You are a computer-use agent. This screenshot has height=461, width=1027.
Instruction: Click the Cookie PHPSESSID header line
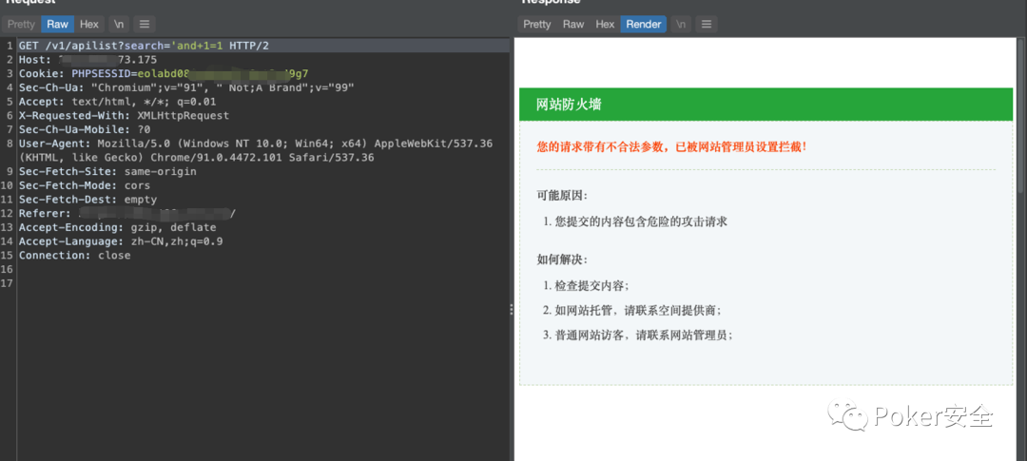click(164, 73)
